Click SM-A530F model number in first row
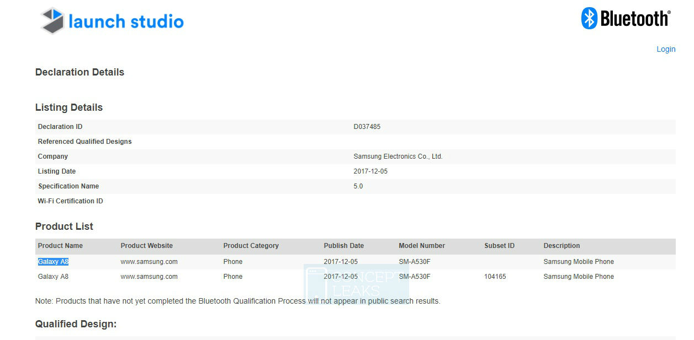The width and height of the screenshot is (694, 340). [414, 262]
